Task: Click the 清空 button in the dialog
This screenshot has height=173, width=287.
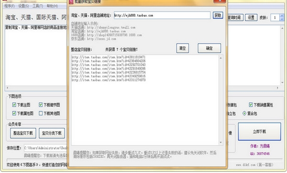Action: (x=183, y=48)
